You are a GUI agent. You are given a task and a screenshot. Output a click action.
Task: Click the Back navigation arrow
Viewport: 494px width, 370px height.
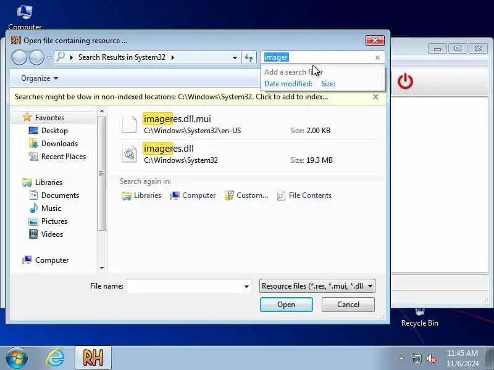click(x=19, y=57)
